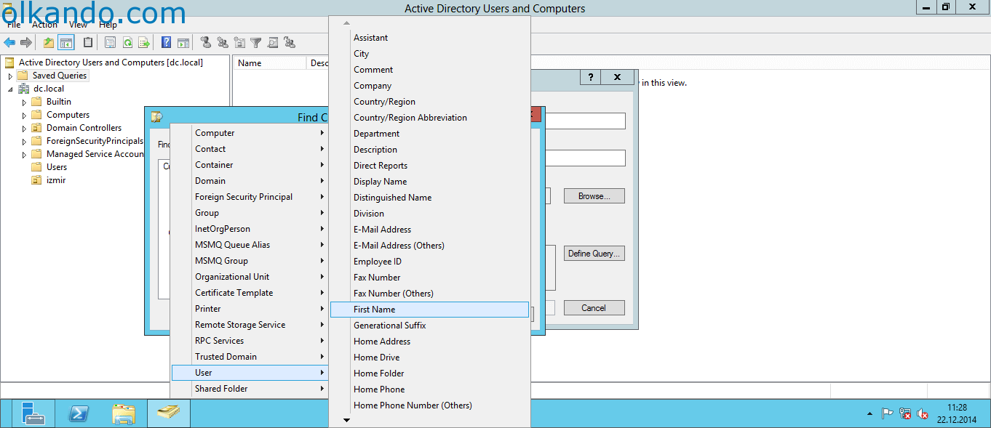The width and height of the screenshot is (991, 428).
Task: Open Help via blue question mark icon
Action: click(167, 43)
